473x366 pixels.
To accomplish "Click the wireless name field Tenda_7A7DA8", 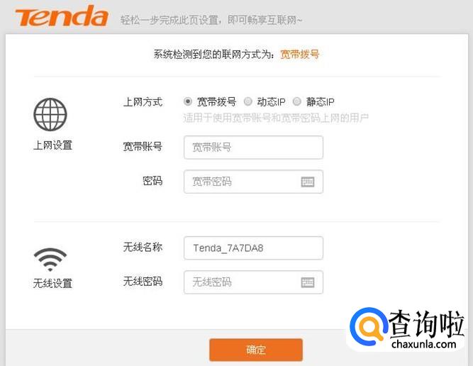I will pyautogui.click(x=253, y=248).
